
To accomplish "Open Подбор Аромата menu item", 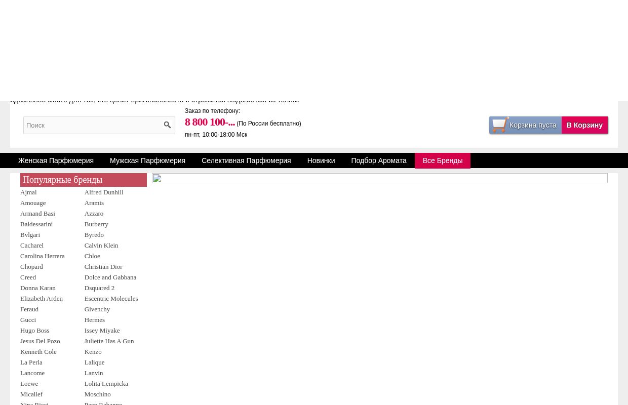I will click(378, 160).
